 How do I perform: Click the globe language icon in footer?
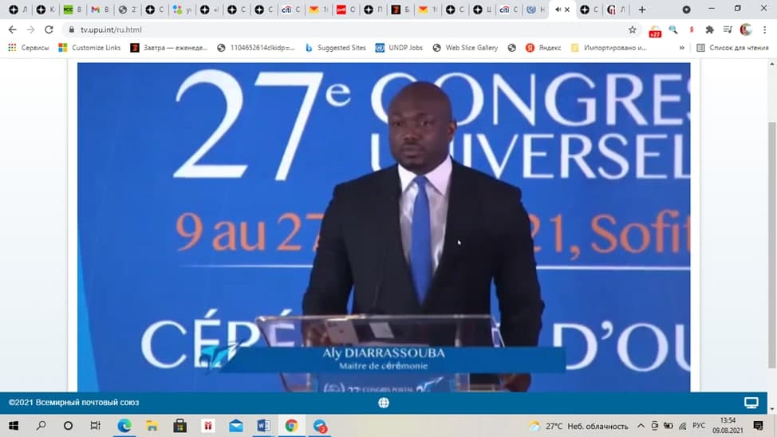coord(384,403)
